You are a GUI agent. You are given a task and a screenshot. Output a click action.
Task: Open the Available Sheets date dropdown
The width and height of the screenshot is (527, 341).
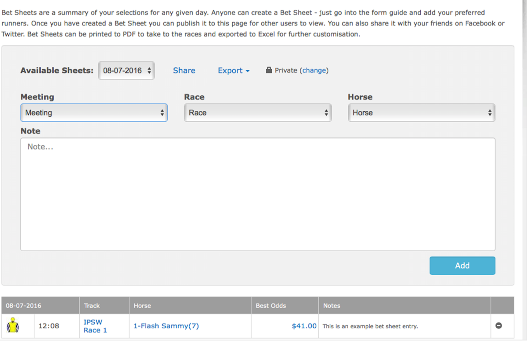point(126,70)
